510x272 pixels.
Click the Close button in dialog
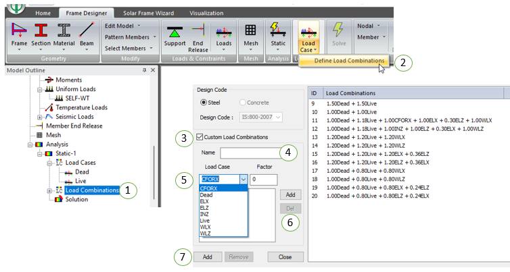click(285, 257)
